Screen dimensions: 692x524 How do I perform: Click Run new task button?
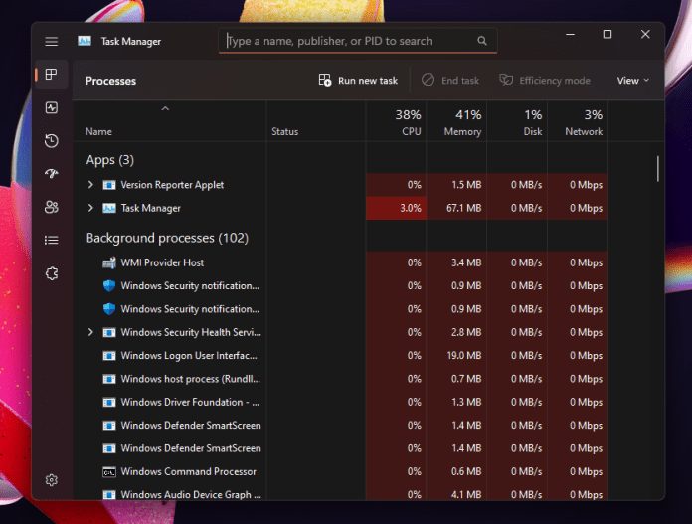358,81
